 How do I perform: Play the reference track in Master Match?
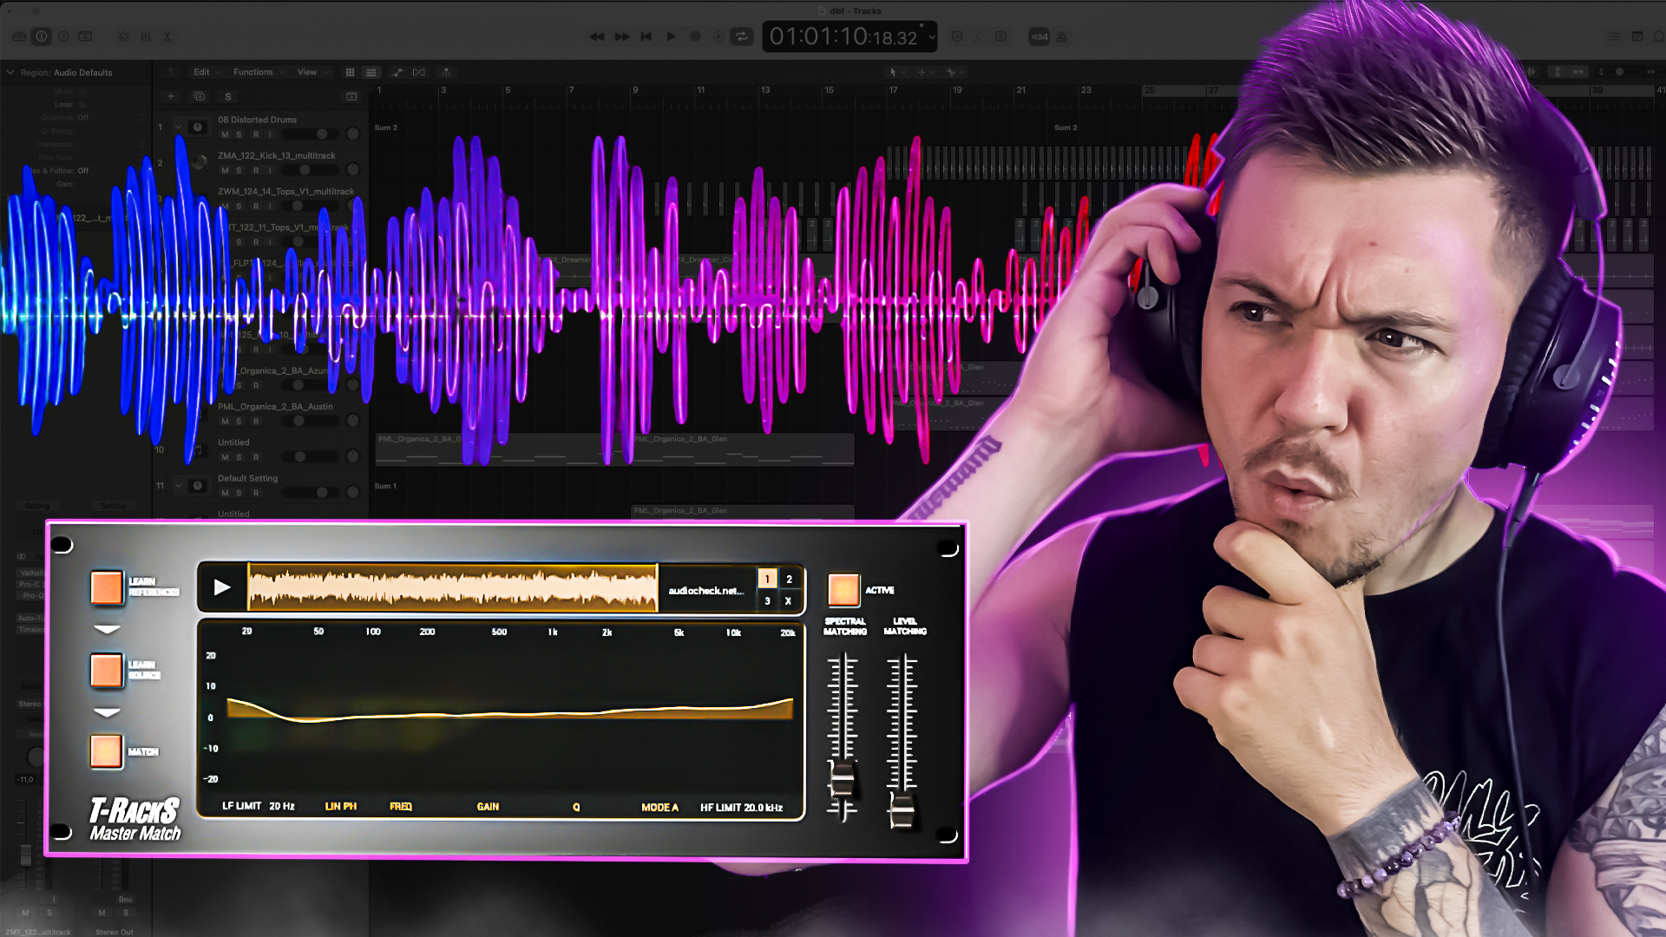coord(222,587)
